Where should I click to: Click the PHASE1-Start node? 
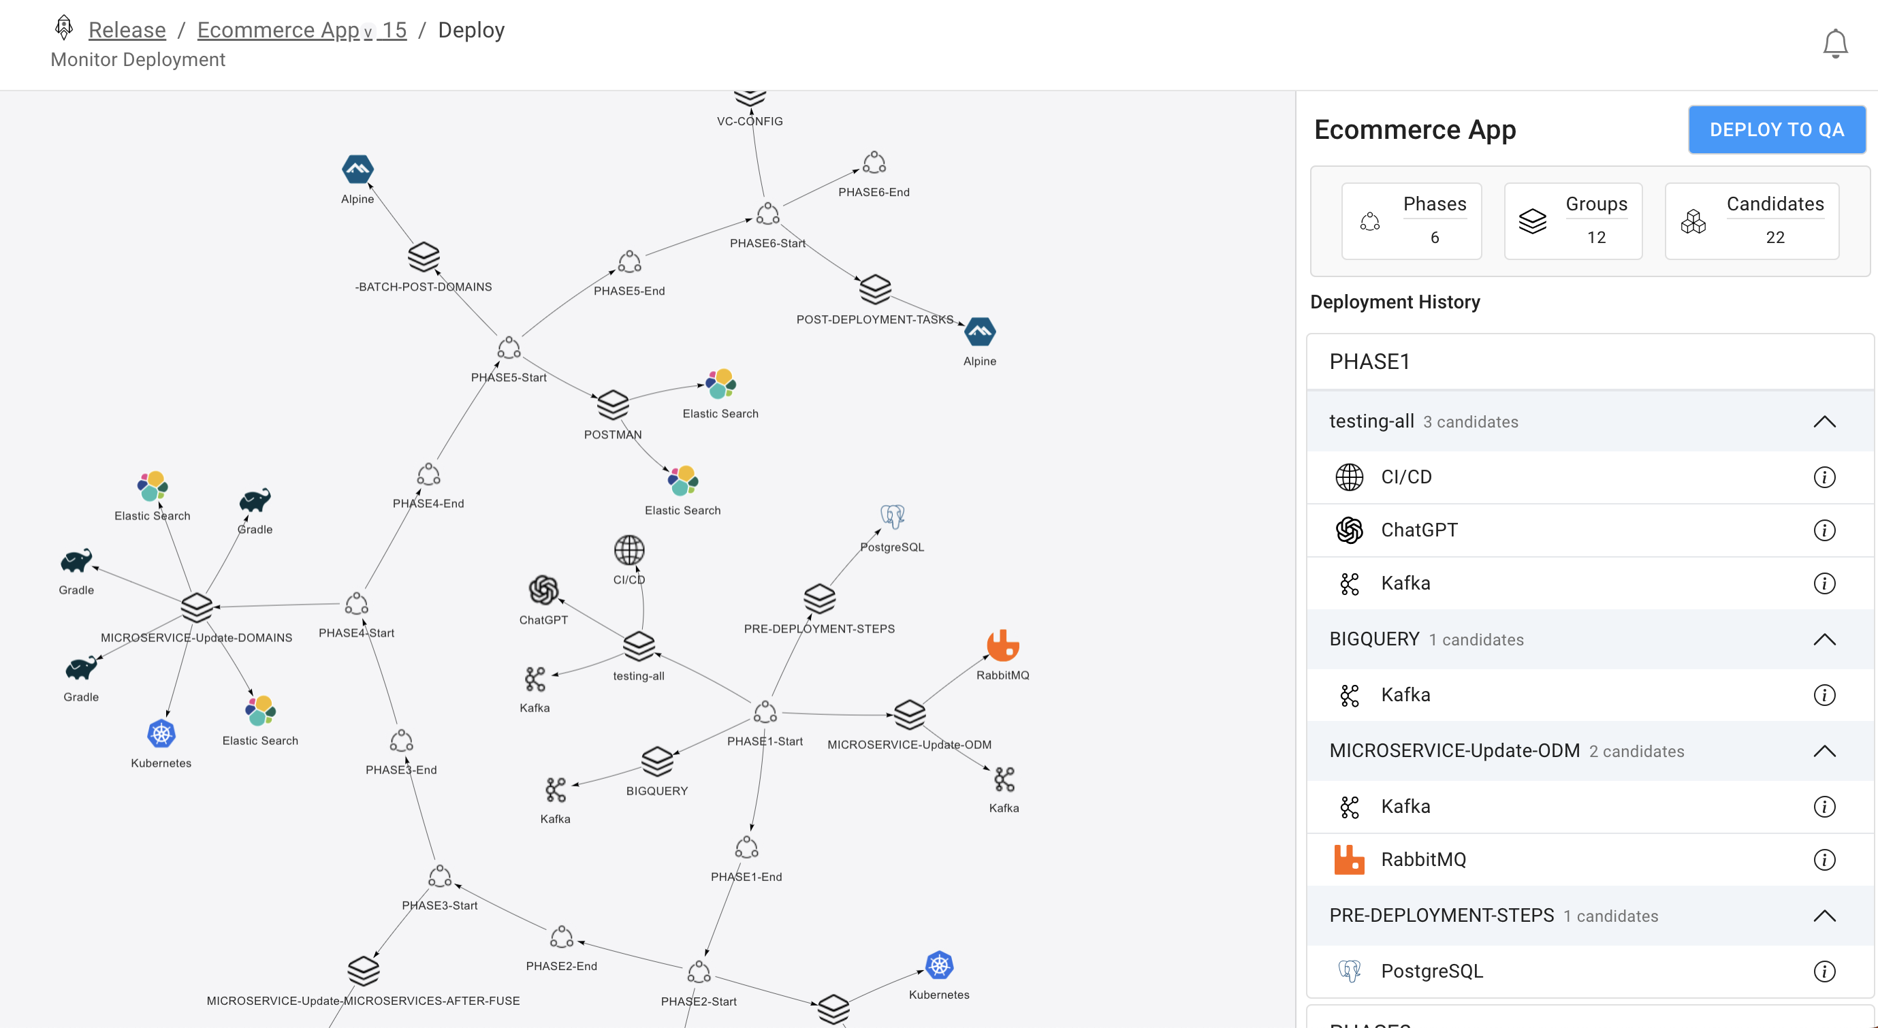click(x=765, y=712)
